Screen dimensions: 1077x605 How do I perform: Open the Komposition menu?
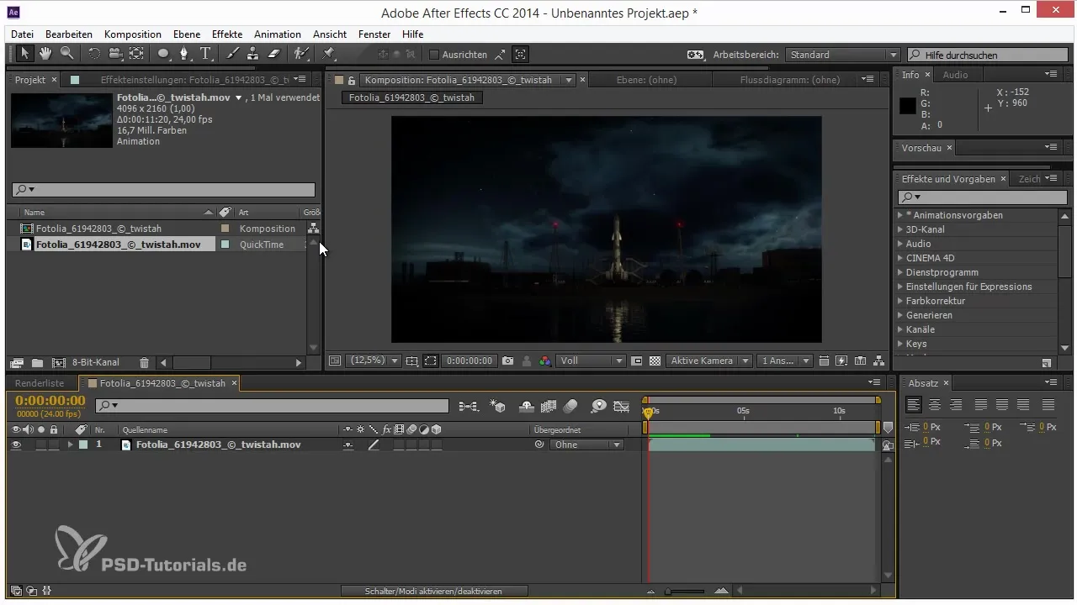point(133,34)
